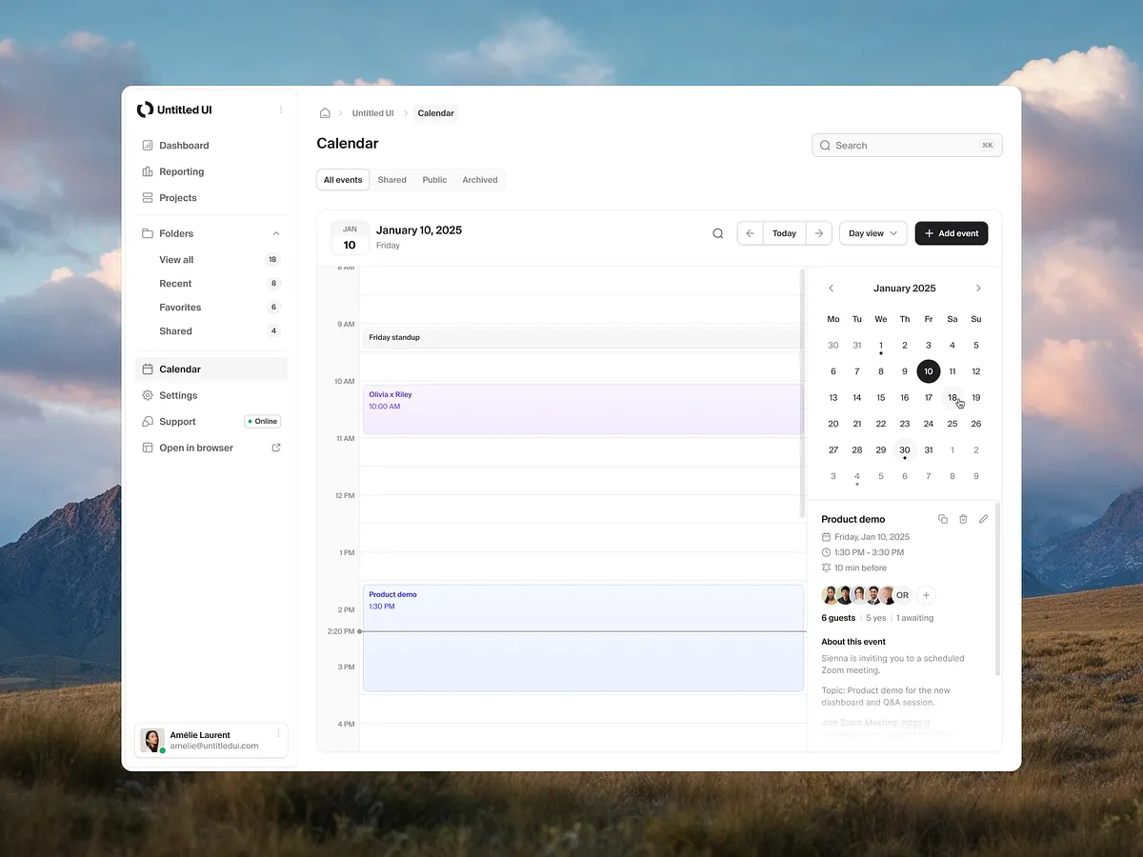Image resolution: width=1143 pixels, height=857 pixels.
Task: Click the Online status badge
Action: tap(262, 422)
